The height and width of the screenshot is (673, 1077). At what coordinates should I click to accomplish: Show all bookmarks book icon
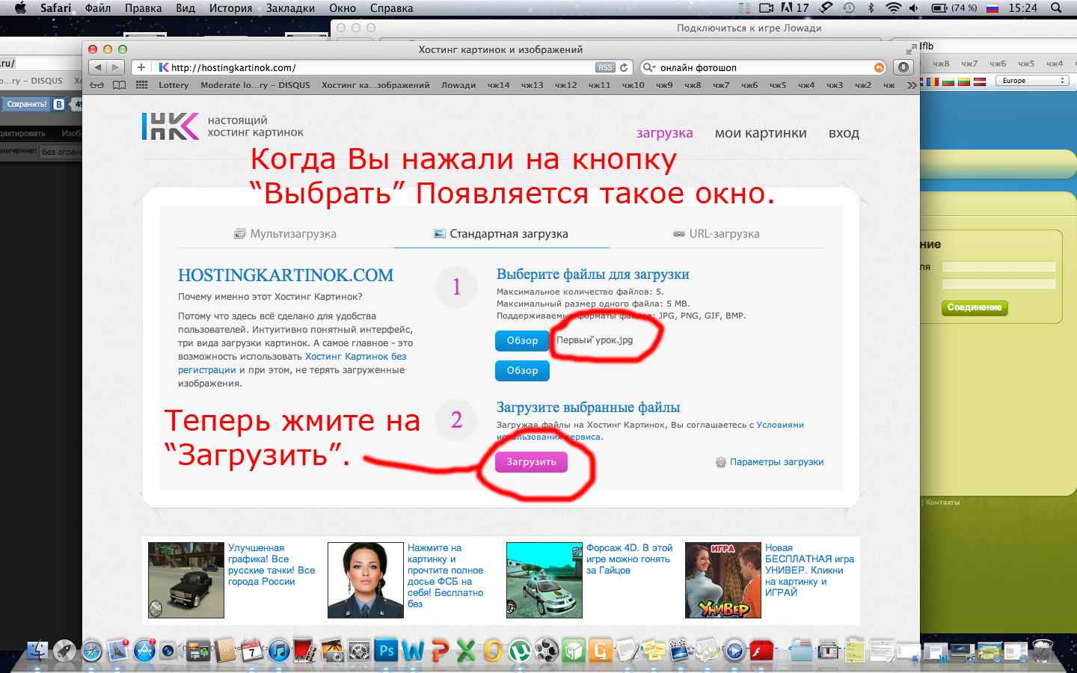point(119,85)
